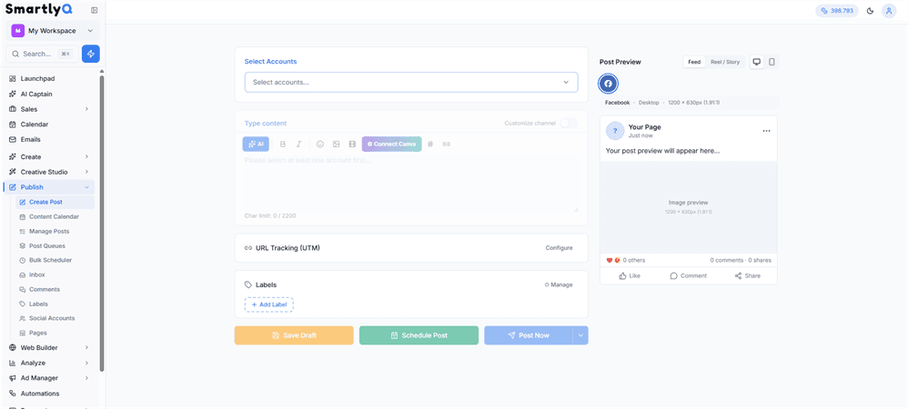Open the AI writing assistant button
The image size is (908, 409).
[x=256, y=144]
